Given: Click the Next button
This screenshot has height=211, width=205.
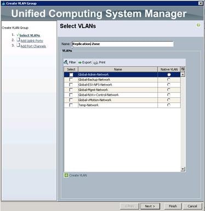Looking at the screenshot, I should 150,206.
